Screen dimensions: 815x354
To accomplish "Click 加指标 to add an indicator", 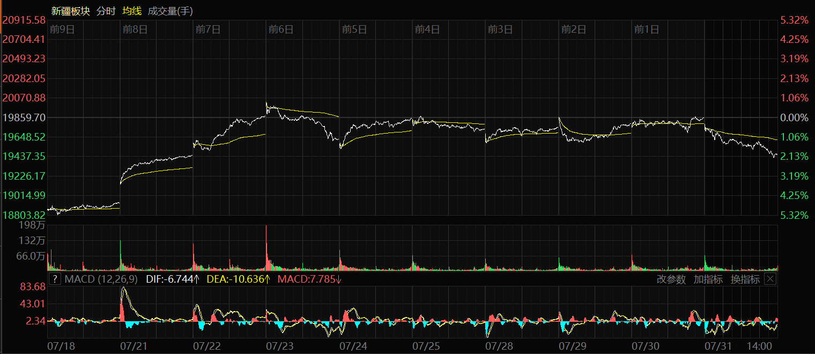I will coord(708,279).
